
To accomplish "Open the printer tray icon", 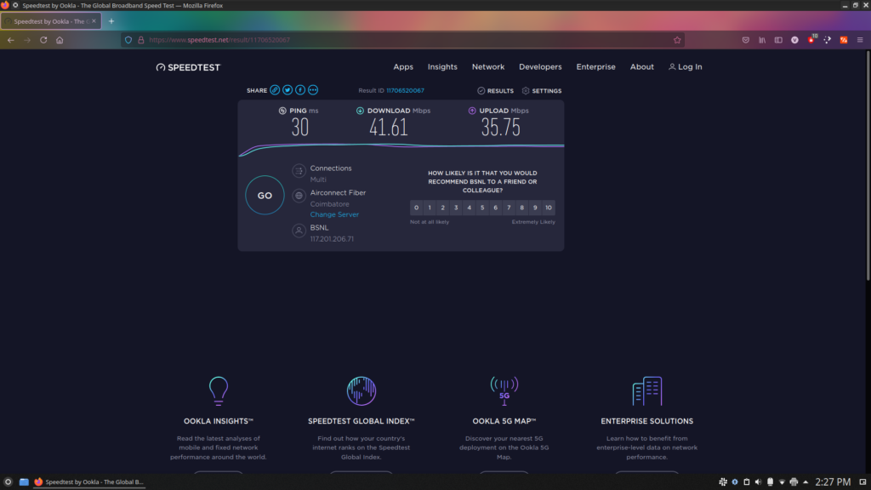I will coord(794,481).
